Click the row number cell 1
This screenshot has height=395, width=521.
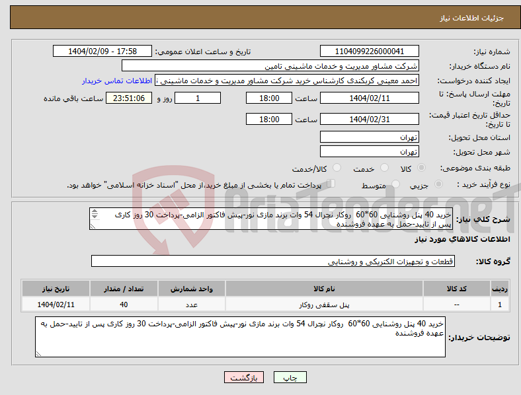point(500,305)
